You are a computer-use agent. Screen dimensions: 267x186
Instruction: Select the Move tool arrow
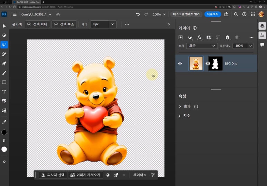pos(4,26)
